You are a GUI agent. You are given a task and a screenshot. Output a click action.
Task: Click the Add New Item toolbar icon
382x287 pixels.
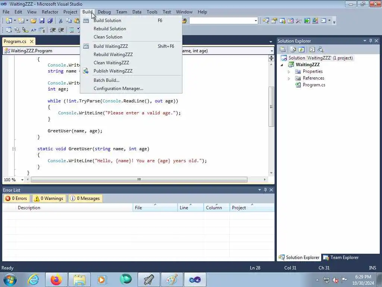(21, 21)
